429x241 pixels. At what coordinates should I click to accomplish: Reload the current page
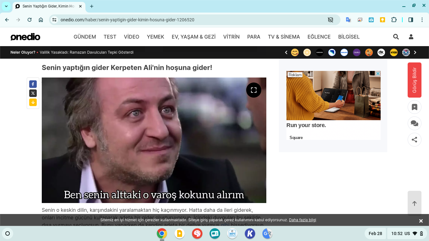coord(30,20)
